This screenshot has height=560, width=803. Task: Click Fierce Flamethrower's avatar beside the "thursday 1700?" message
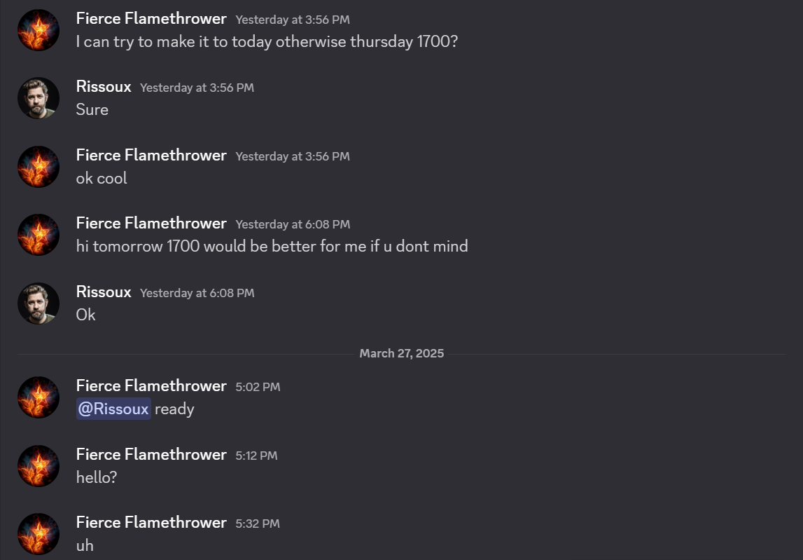pyautogui.click(x=39, y=30)
